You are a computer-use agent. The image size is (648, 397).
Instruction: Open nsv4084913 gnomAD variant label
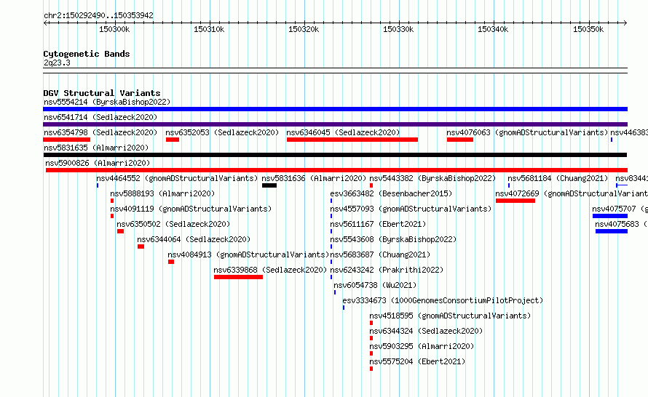click(x=248, y=254)
